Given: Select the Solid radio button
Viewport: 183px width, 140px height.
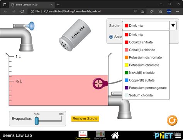Looking at the screenshot, I should 111,37.
